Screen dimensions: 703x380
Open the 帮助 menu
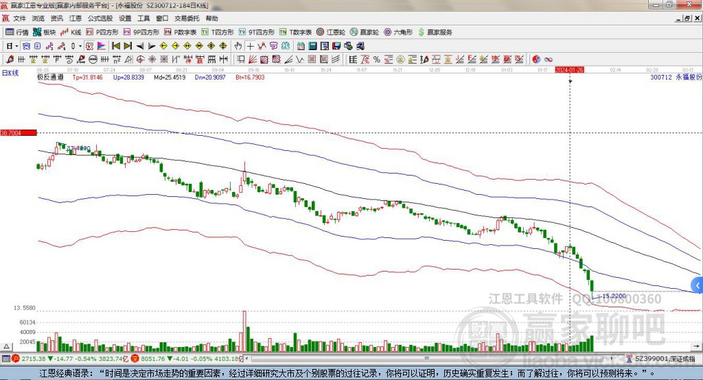tap(211, 19)
